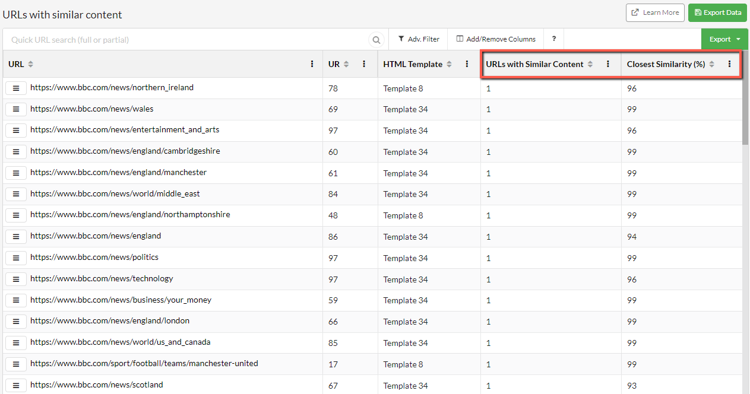
Task: Open row menu for northern_ireland URL
Action: pos(16,88)
